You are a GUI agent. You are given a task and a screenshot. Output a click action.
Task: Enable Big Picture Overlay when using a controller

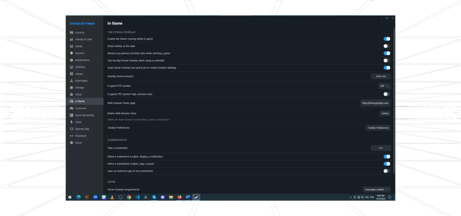(387, 61)
